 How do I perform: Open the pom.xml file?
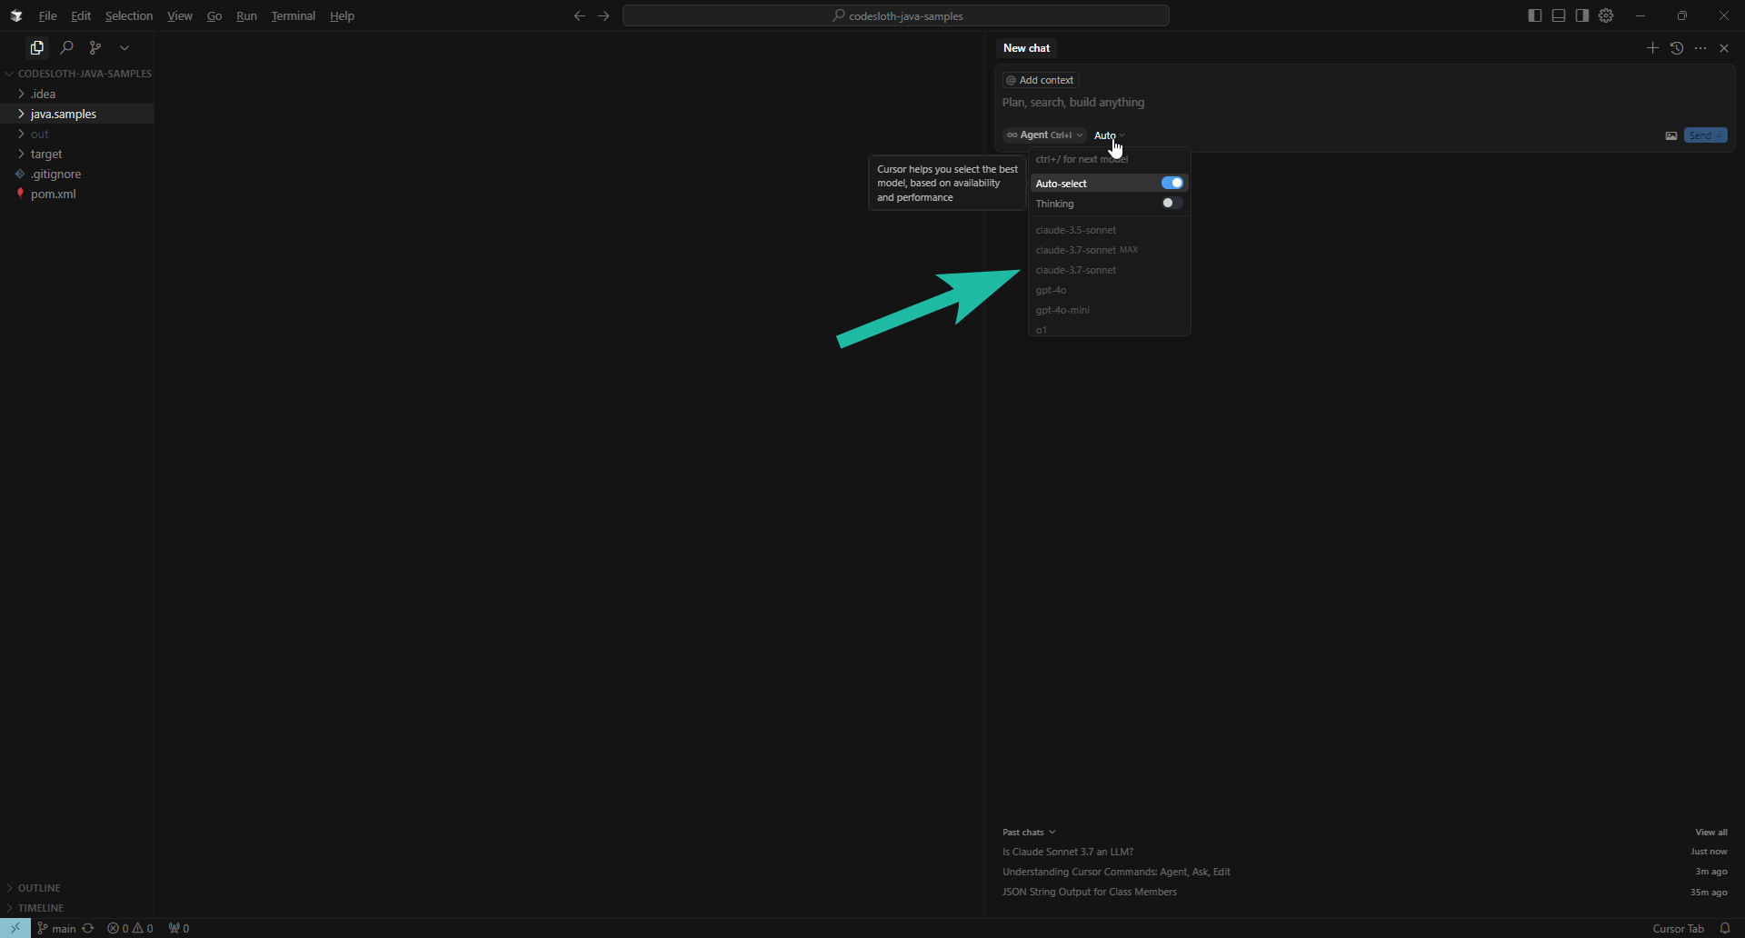coord(77,194)
